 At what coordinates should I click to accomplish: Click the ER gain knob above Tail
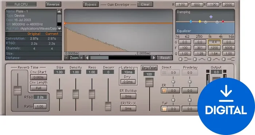coord(173,100)
